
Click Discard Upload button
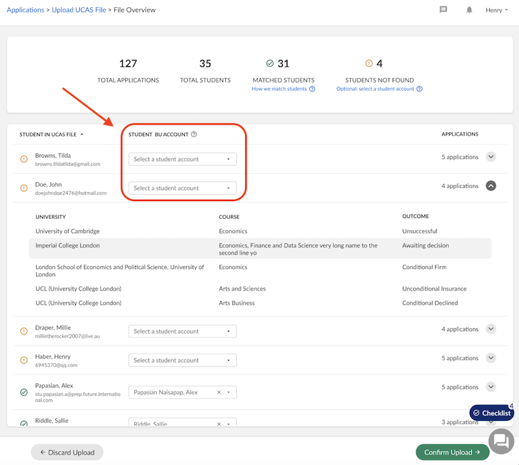pos(67,452)
